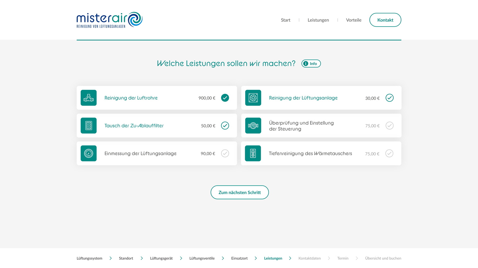Click the air duct pipes icon

[x=88, y=98]
